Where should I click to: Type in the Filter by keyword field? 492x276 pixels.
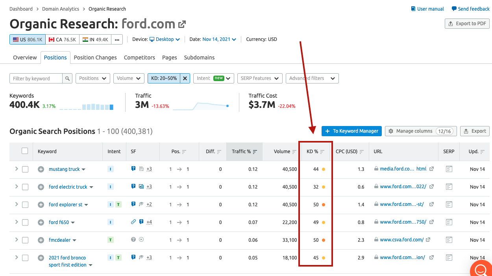[36, 78]
